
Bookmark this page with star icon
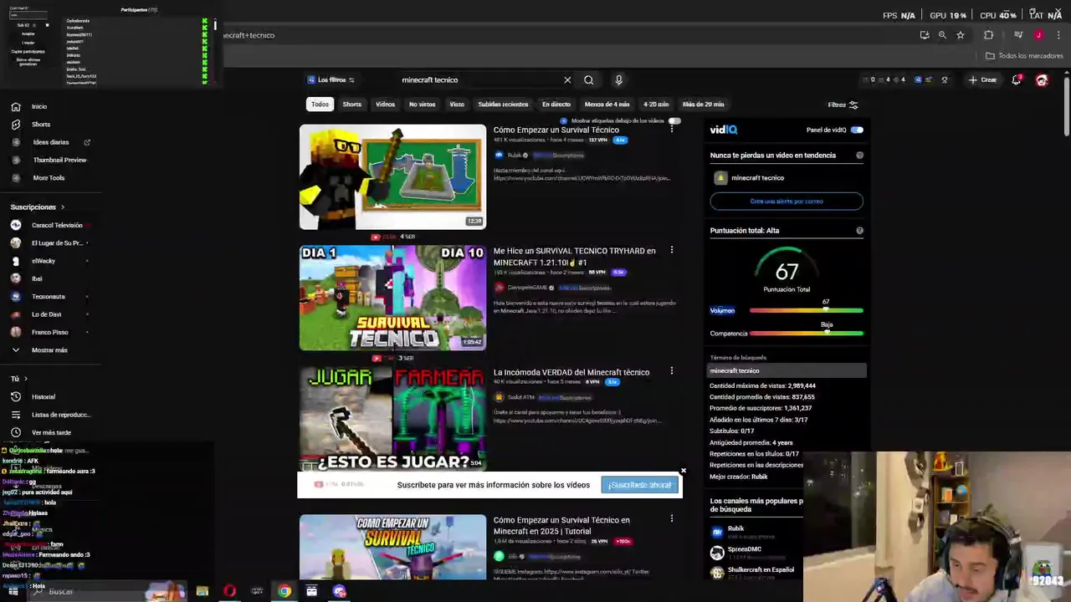point(961,35)
